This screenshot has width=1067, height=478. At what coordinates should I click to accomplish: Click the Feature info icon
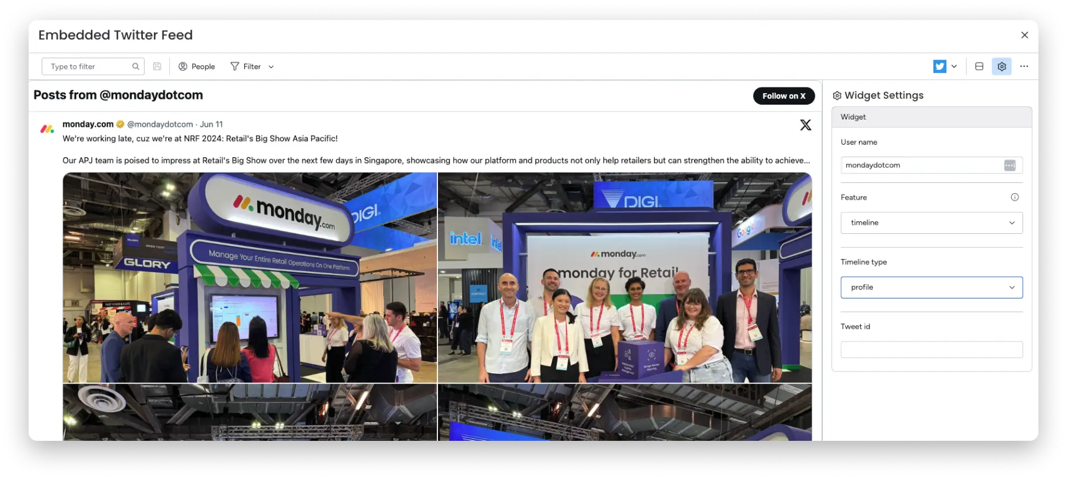(1014, 197)
